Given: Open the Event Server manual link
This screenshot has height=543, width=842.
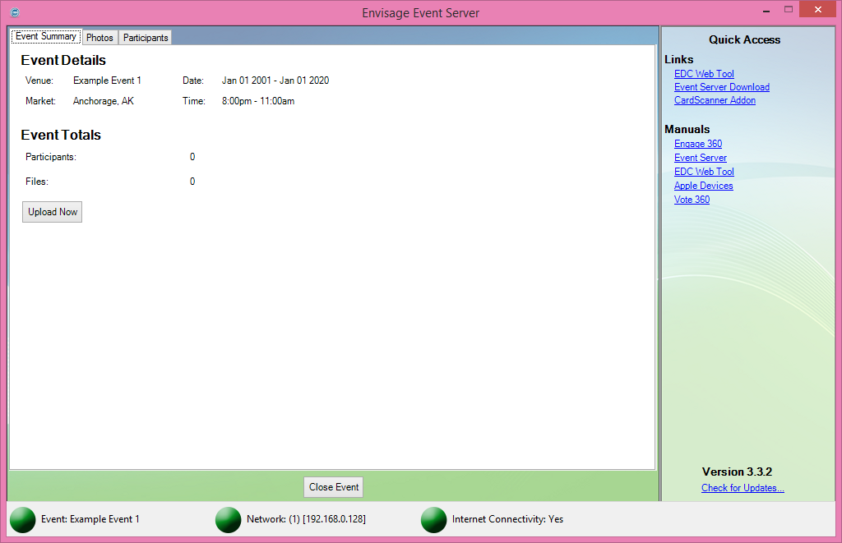Looking at the screenshot, I should pos(701,158).
